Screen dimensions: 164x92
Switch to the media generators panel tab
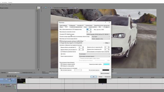(x=27, y=73)
